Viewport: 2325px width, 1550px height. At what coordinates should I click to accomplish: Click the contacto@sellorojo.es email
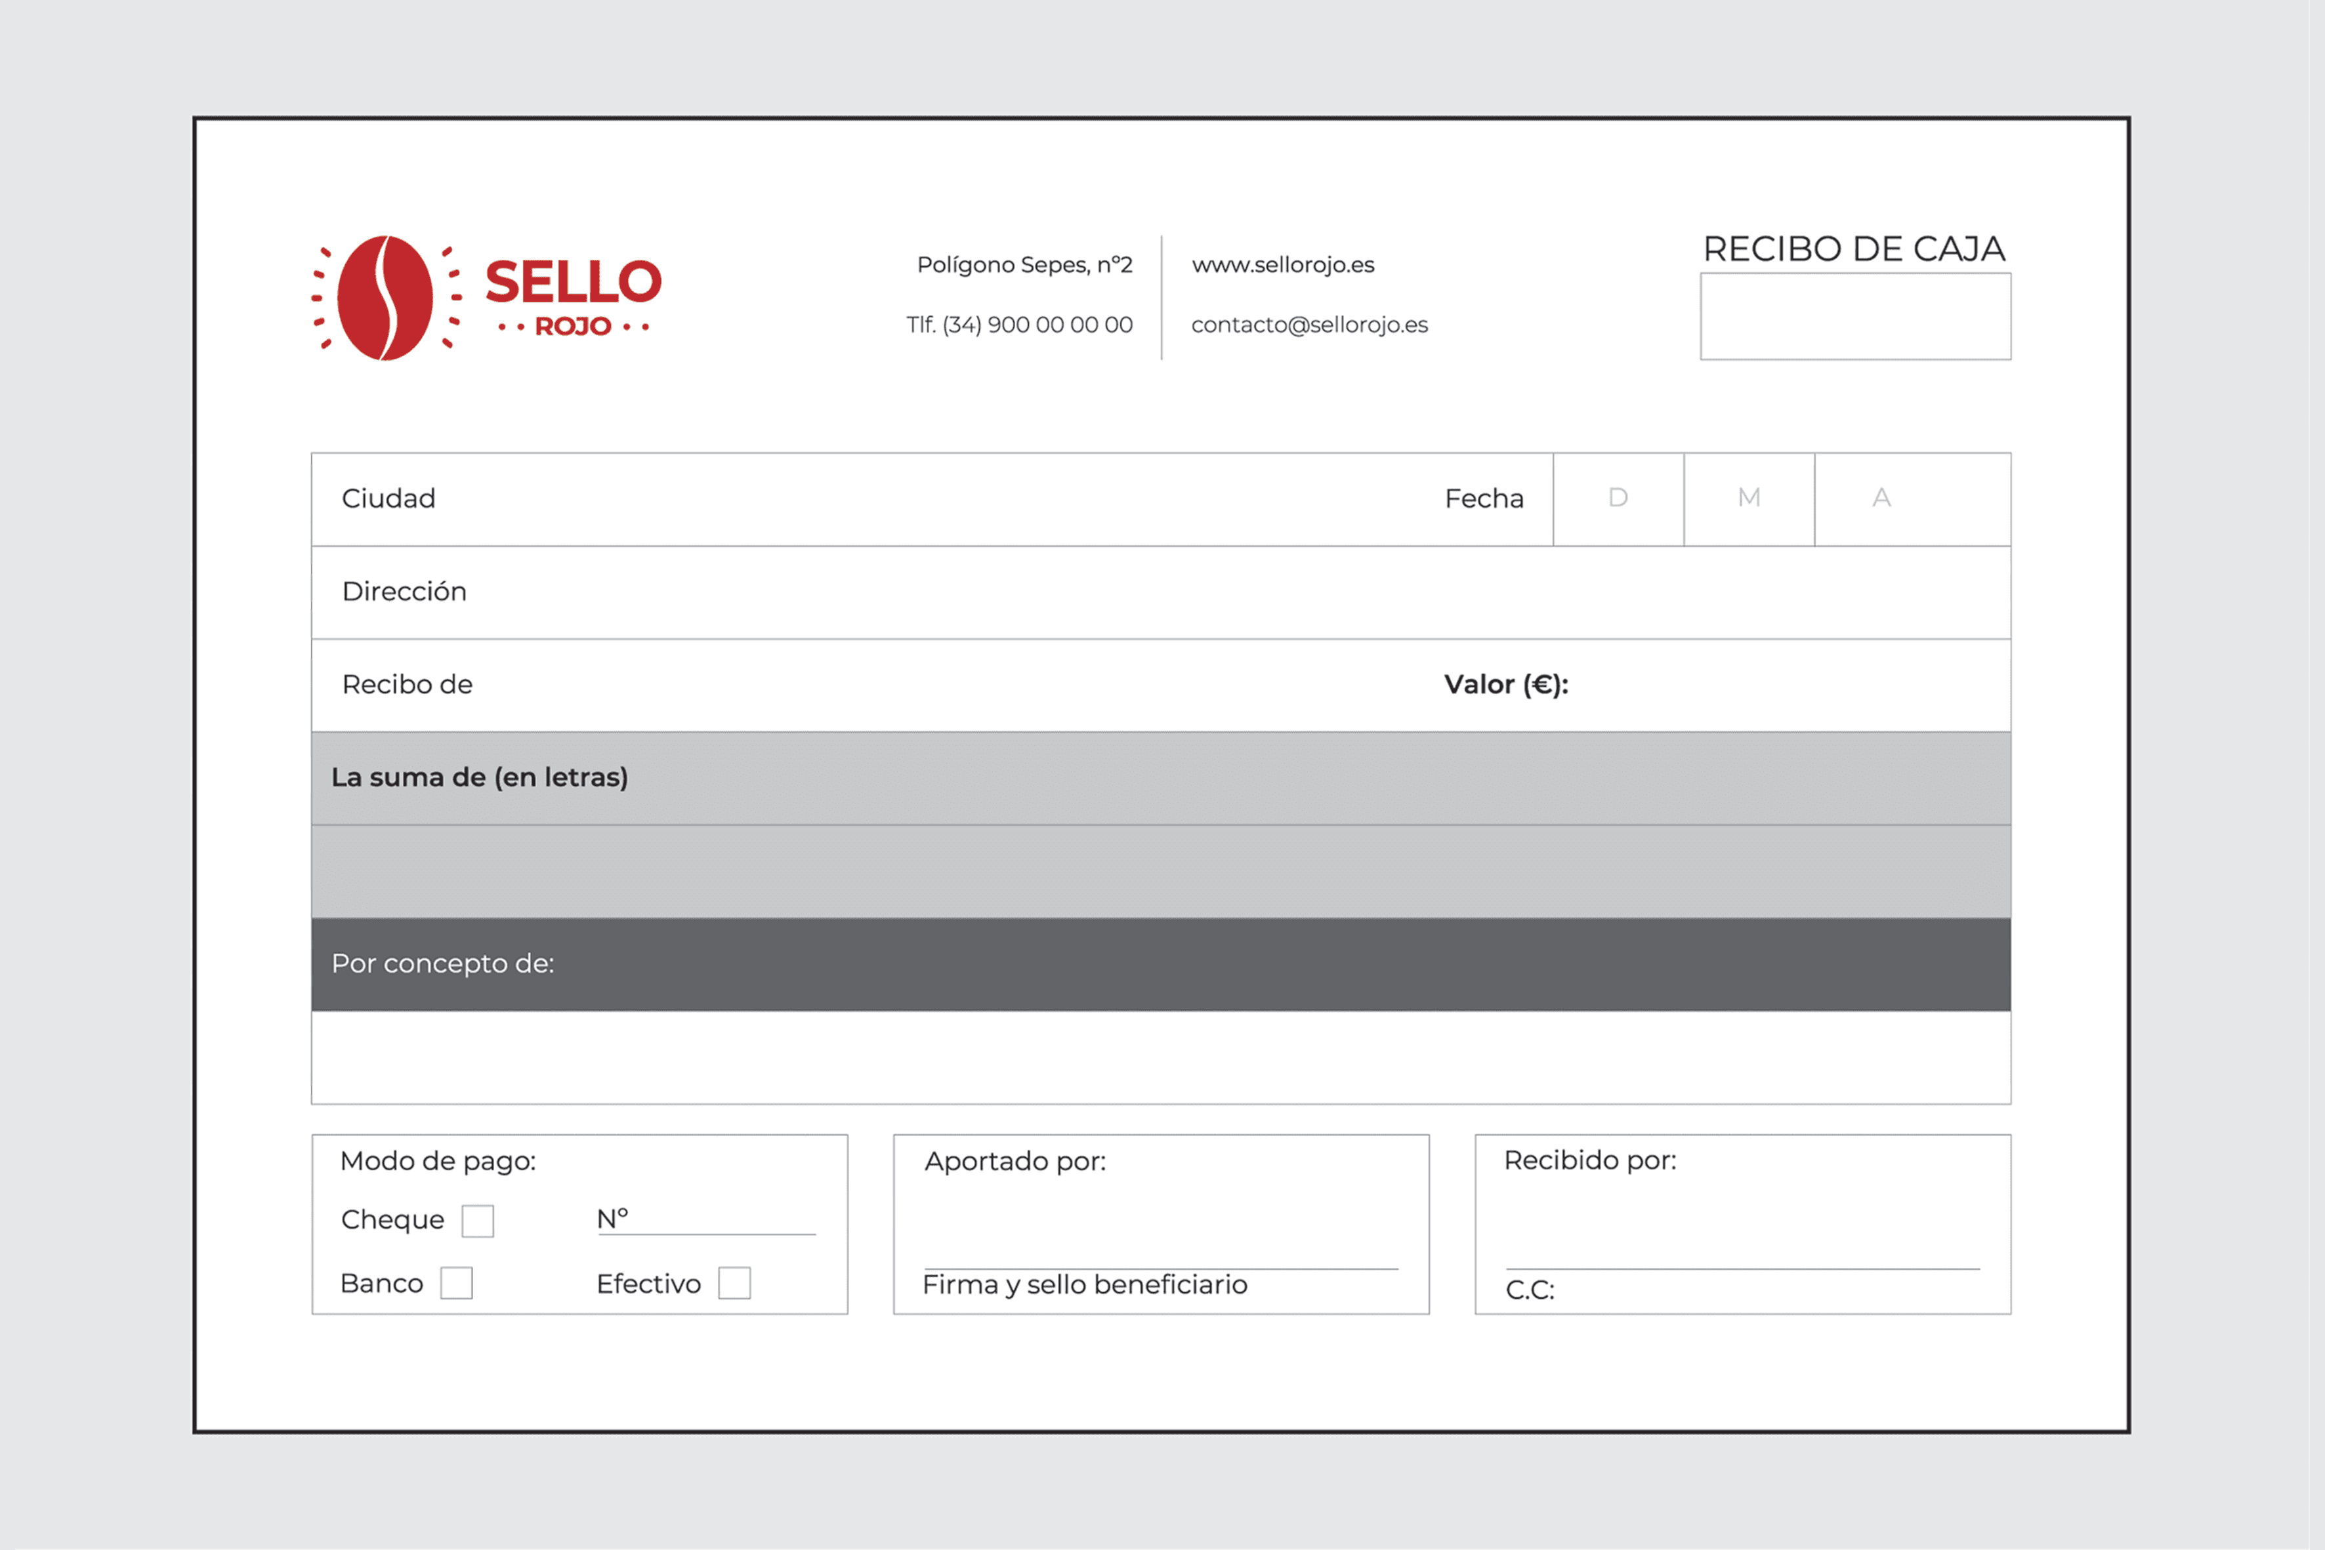(x=1309, y=324)
